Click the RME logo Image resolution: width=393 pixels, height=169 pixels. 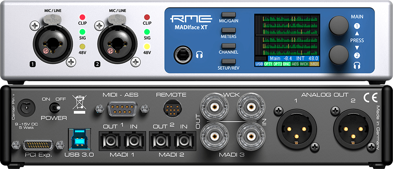[x=188, y=19]
